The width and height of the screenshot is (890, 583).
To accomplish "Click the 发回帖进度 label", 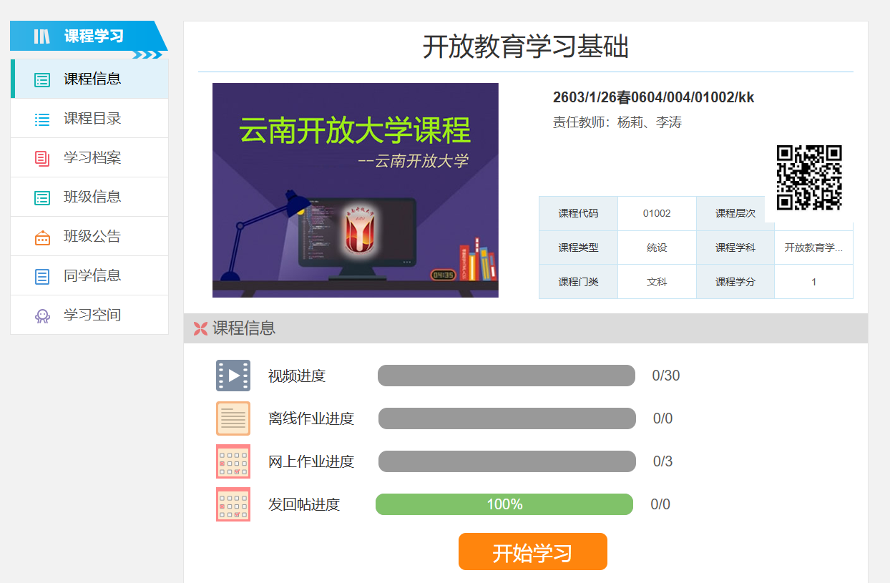I will click(304, 504).
